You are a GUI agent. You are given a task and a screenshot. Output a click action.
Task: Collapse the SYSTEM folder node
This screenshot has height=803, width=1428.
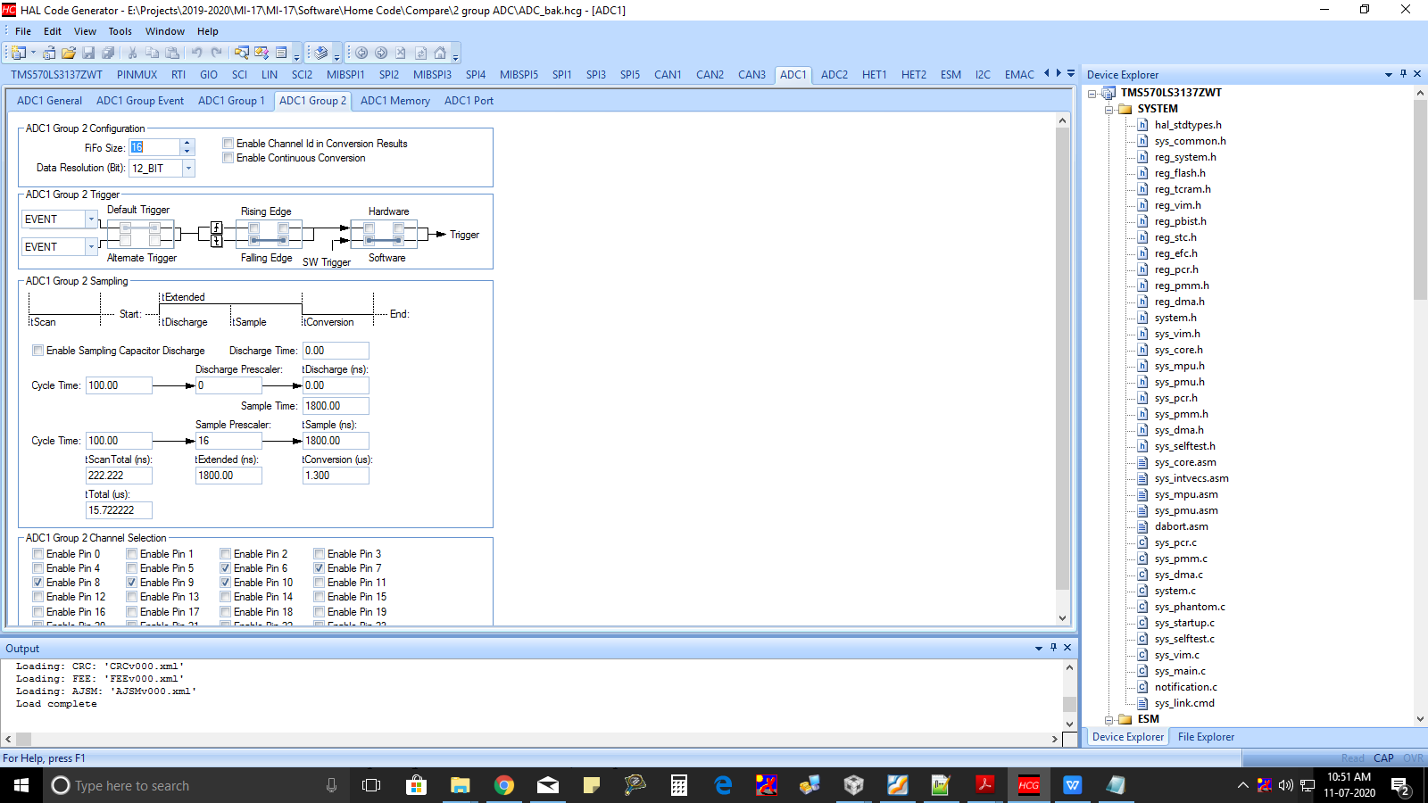coord(1109,109)
